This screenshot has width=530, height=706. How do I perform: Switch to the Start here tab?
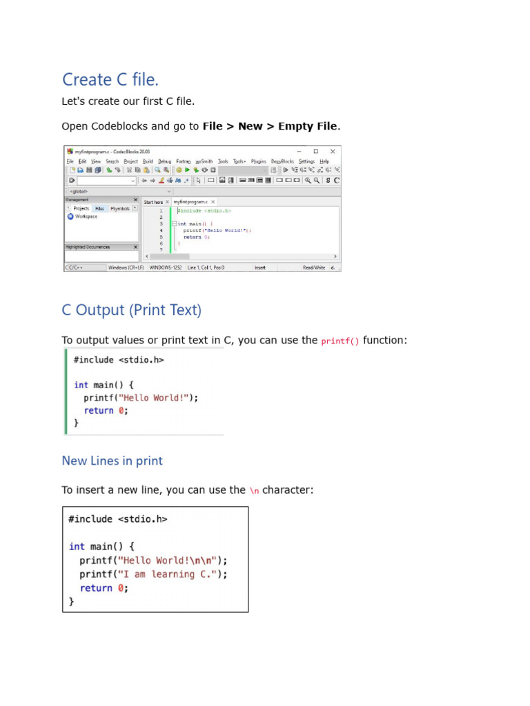[153, 202]
